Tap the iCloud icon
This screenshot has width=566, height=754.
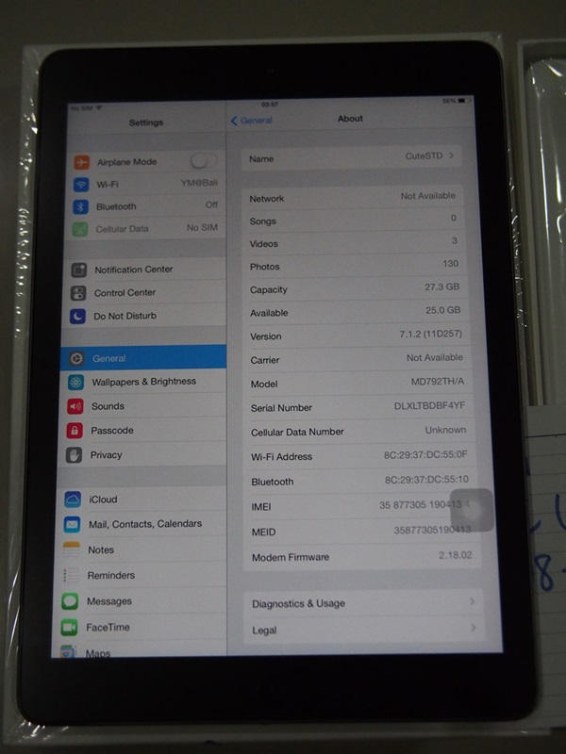pyautogui.click(x=73, y=500)
